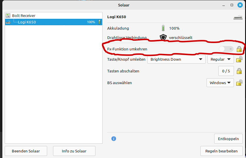Click the Logi K650 header title
Viewport: 246px width, 158px height.
(117, 17)
